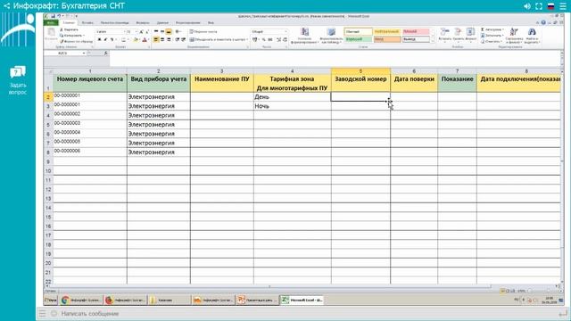Switch to the Formulas ribbon tab
Viewport: 571px width, 321px height.
(143, 22)
